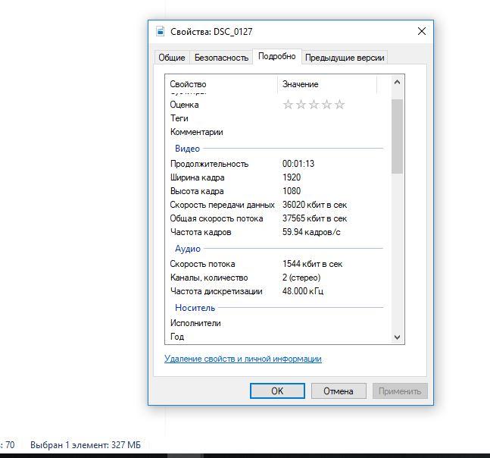The width and height of the screenshot is (490, 458).
Task: Select the Исполнители property row
Action: (x=277, y=323)
